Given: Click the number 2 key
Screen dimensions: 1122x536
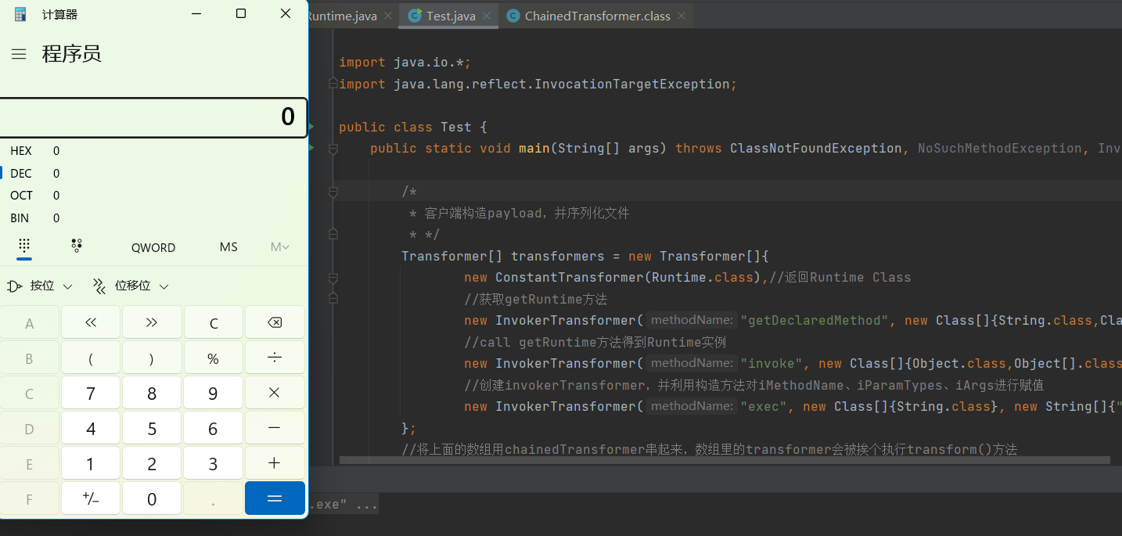Looking at the screenshot, I should [152, 463].
